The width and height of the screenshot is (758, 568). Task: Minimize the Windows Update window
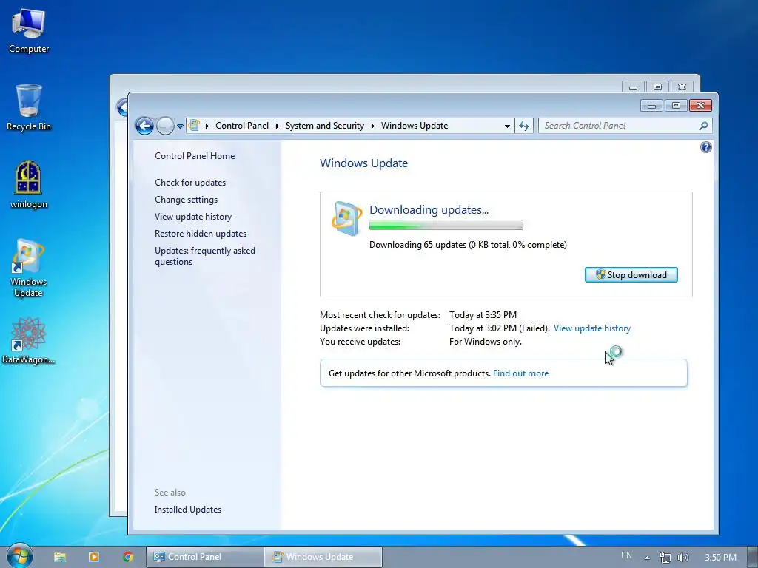coord(651,105)
